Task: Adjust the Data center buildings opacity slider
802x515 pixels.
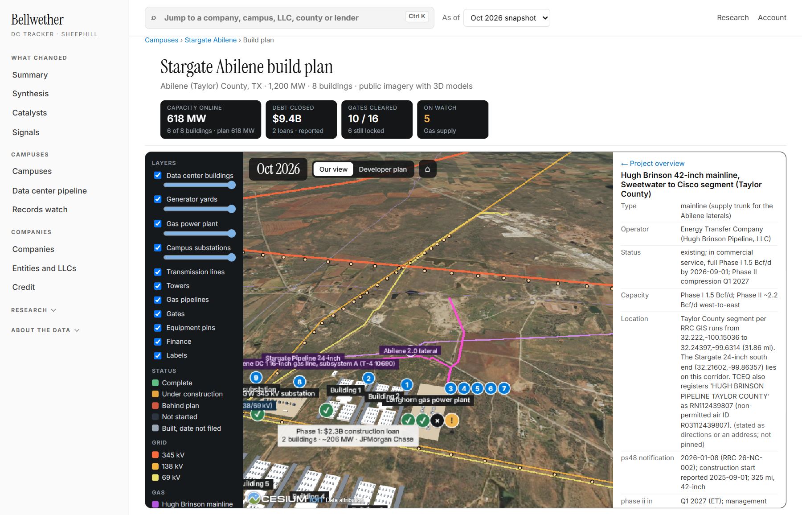Action: point(200,185)
